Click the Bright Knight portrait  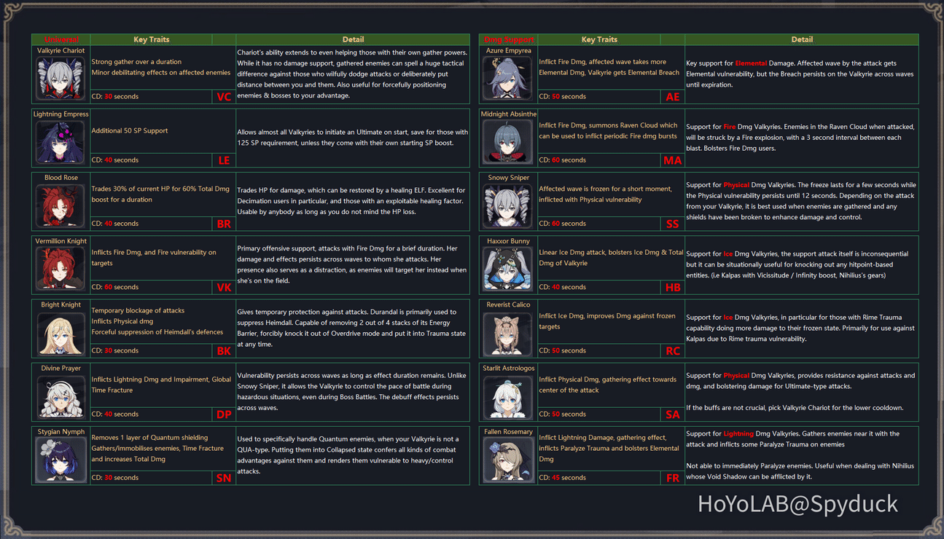click(61, 332)
